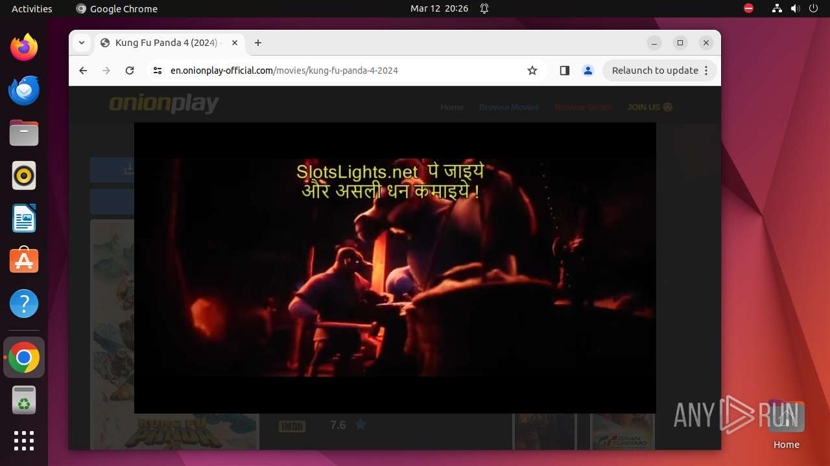
Task: Go forward in Chrome
Action: point(106,71)
